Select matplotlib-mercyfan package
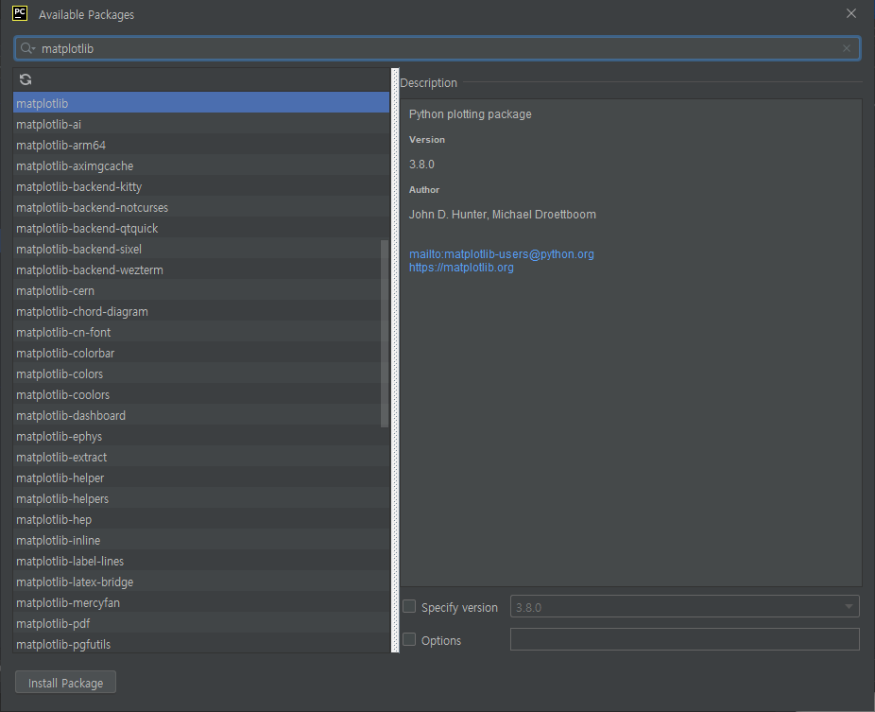 click(x=201, y=603)
